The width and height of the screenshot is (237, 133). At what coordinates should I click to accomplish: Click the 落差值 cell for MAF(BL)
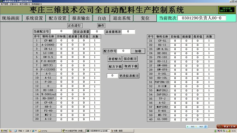pyautogui.click(x=197, y=90)
